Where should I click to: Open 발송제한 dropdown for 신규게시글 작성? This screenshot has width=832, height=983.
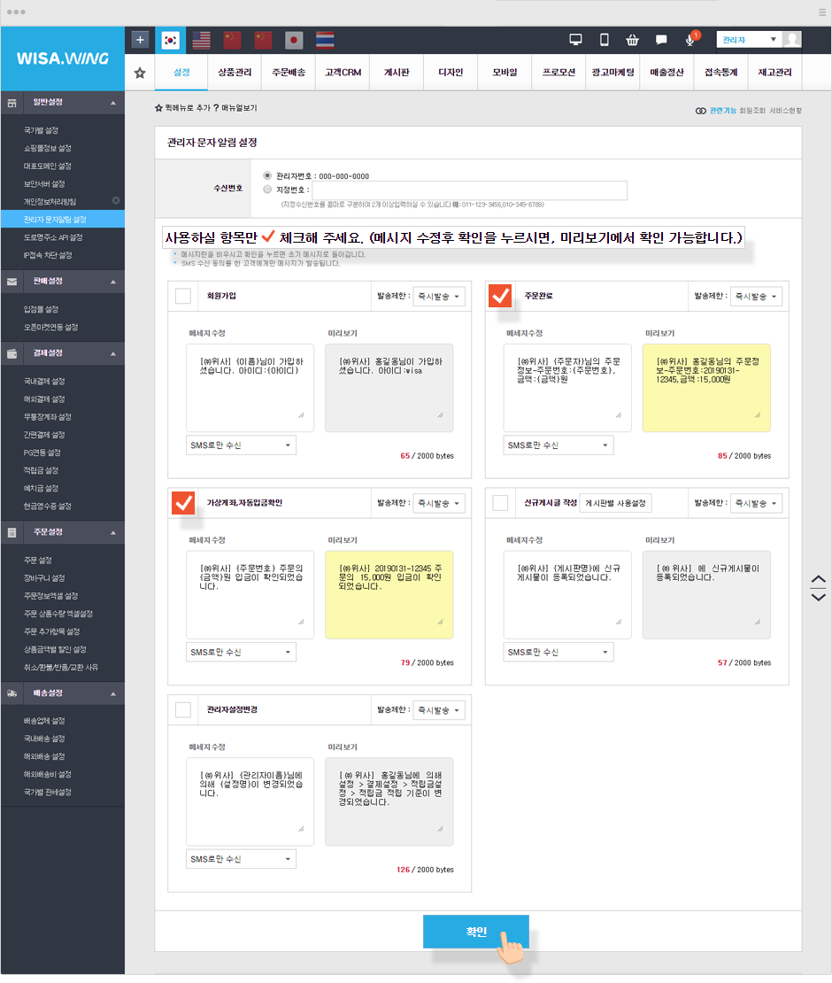pos(756,503)
